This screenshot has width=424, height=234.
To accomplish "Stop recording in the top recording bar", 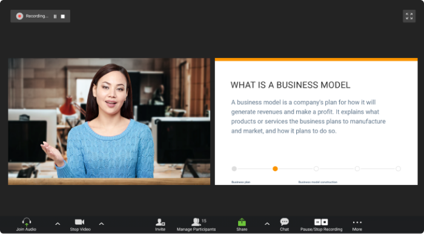I will pyautogui.click(x=63, y=16).
